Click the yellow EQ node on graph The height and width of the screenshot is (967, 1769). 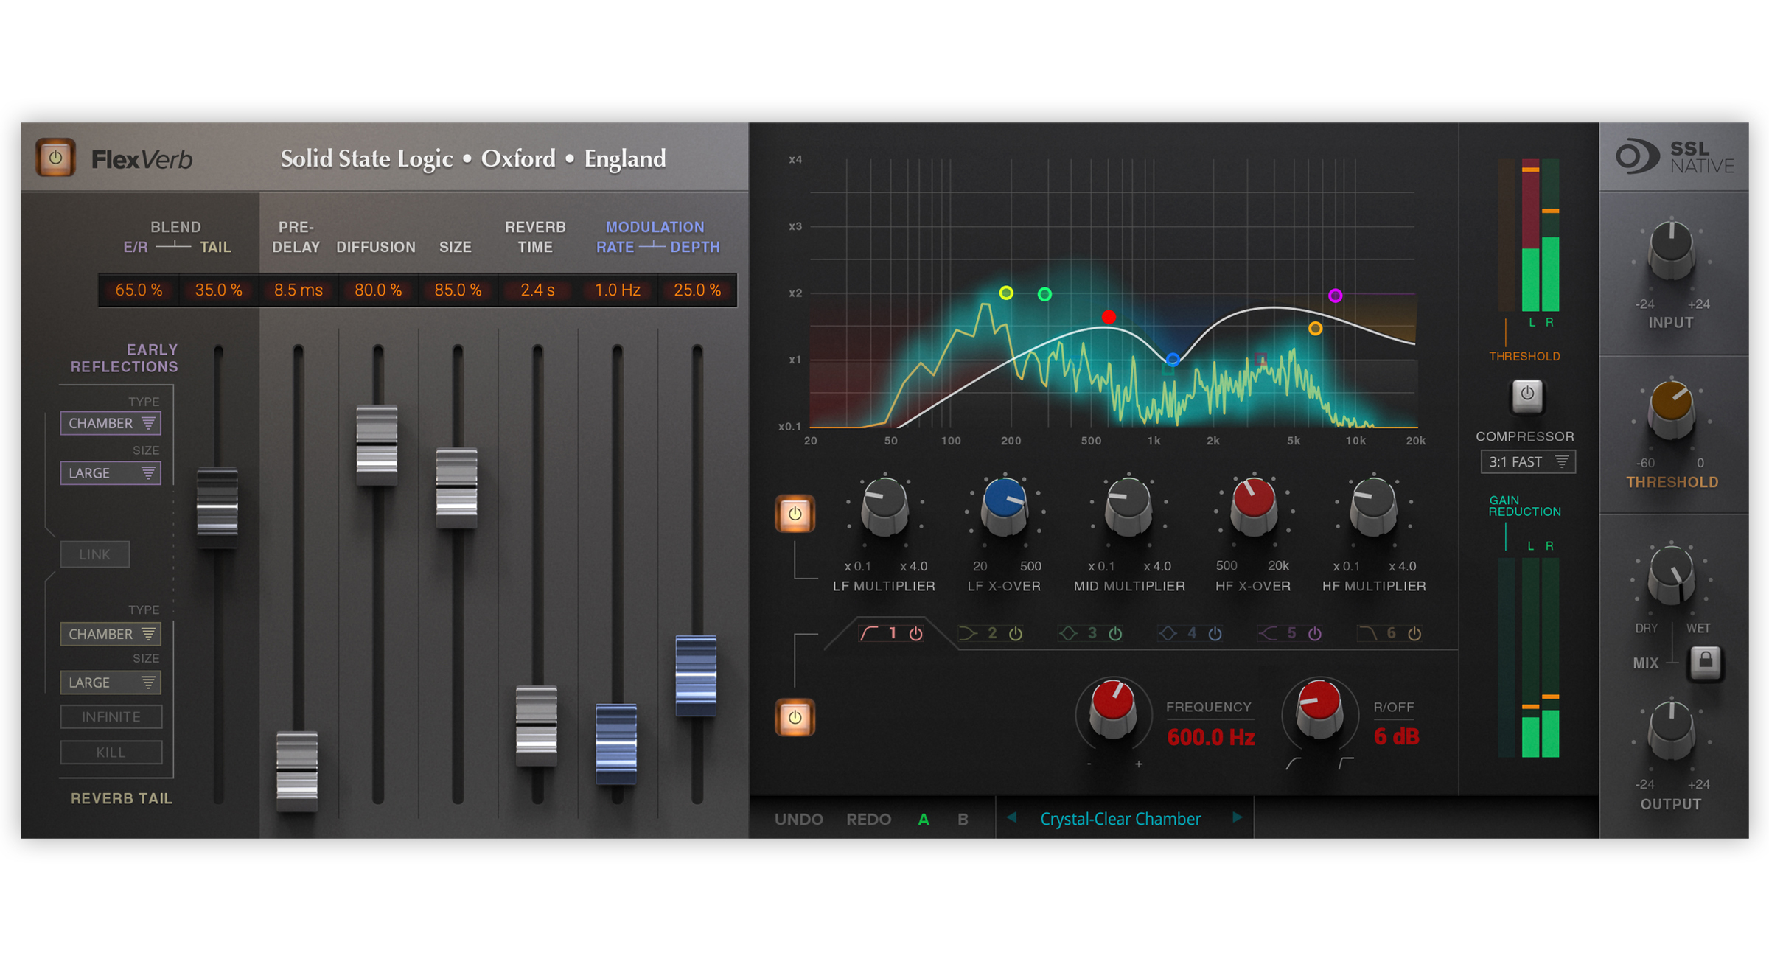1006,293
